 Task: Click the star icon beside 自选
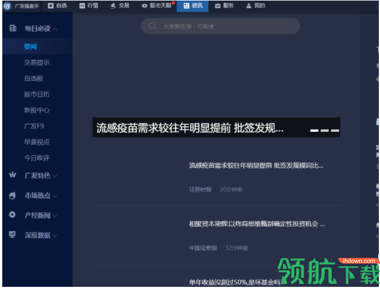(x=50, y=6)
